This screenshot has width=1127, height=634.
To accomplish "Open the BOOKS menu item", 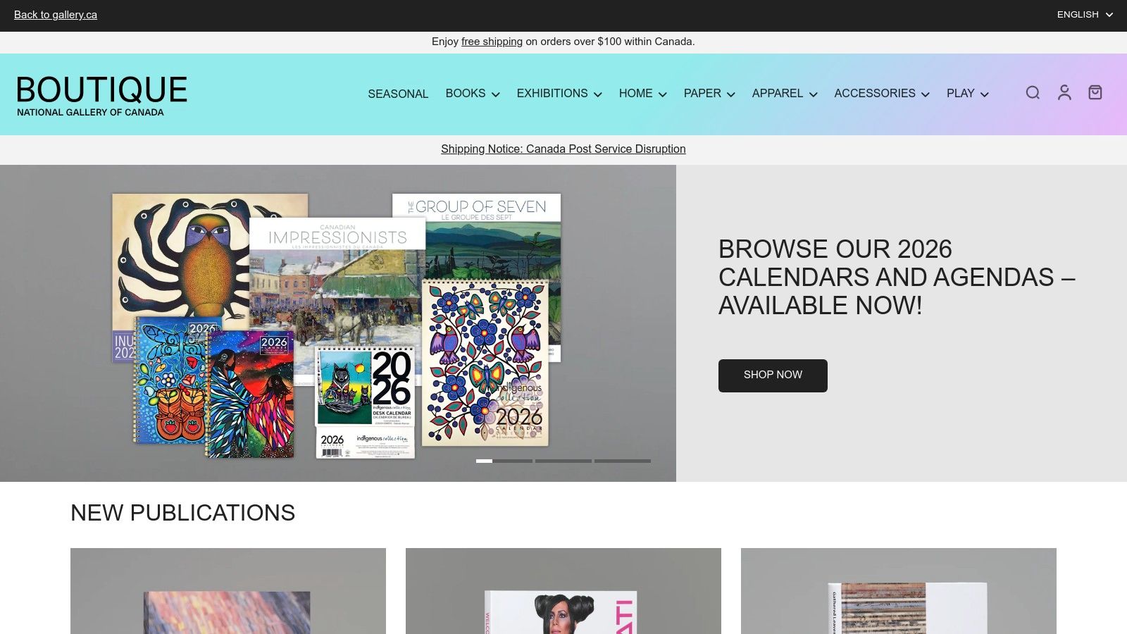I will click(466, 94).
